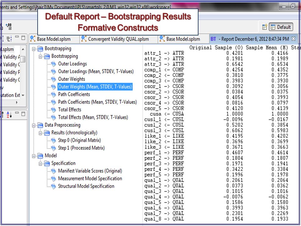Open the Path Coefficients report

[74, 94]
